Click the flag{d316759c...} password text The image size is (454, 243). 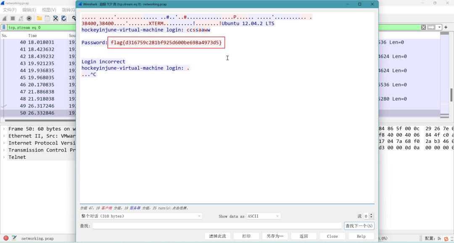coord(166,42)
